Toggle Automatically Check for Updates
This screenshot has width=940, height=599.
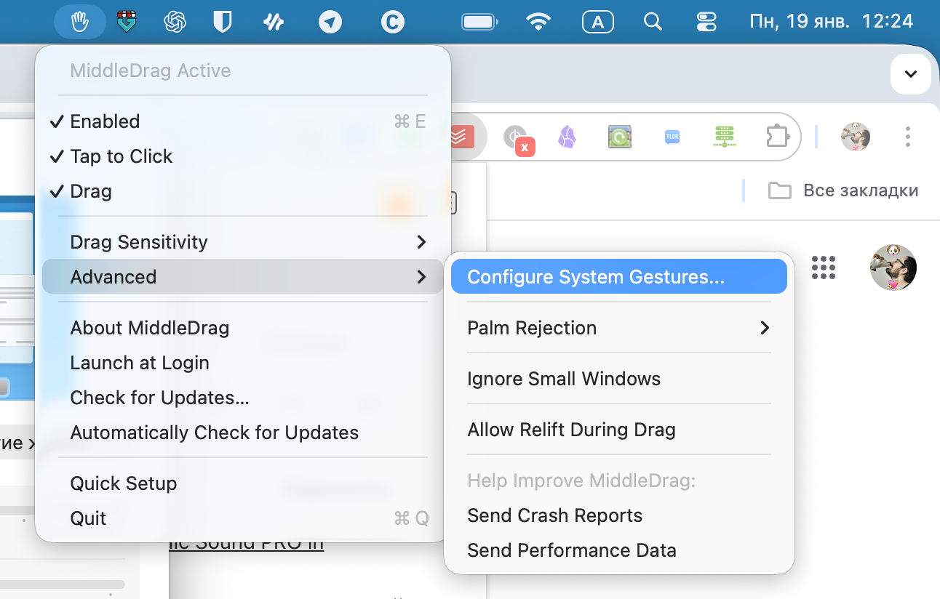click(242, 433)
